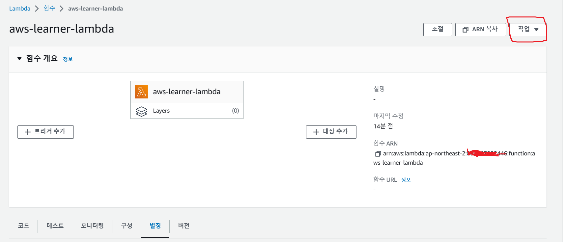The width and height of the screenshot is (567, 242).
Task: Click the ARN 복사 button
Action: point(480,29)
